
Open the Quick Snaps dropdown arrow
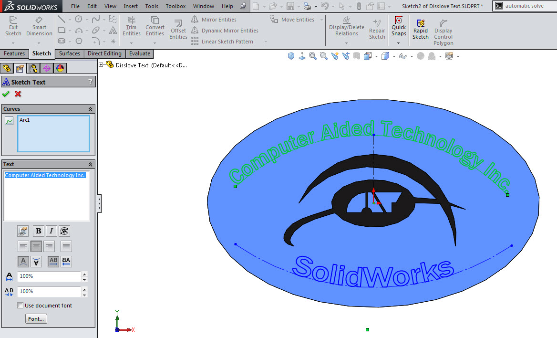(x=399, y=43)
